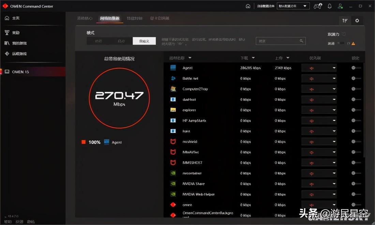Select the diamond remote play icon in sidebar
The image size is (375, 225).
tap(7, 54)
